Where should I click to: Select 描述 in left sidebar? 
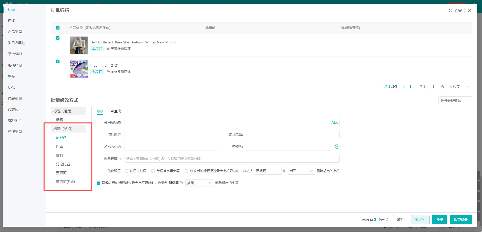(11, 21)
